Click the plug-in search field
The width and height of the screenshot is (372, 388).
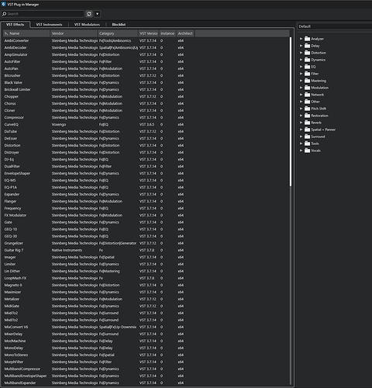[43, 14]
